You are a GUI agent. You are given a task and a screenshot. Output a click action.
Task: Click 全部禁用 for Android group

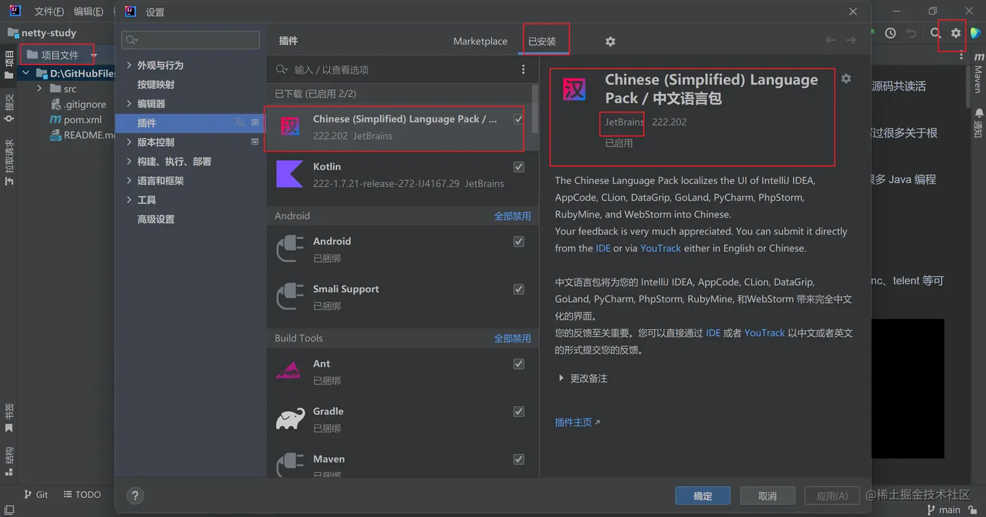(x=512, y=216)
